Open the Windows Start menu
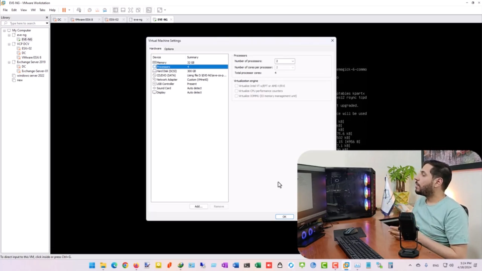The height and width of the screenshot is (271, 482). tap(92, 265)
